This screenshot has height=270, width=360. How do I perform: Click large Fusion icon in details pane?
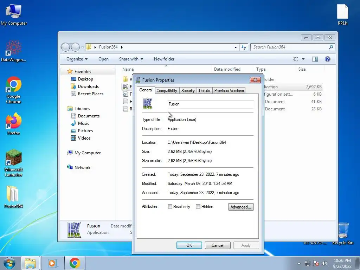(74, 229)
